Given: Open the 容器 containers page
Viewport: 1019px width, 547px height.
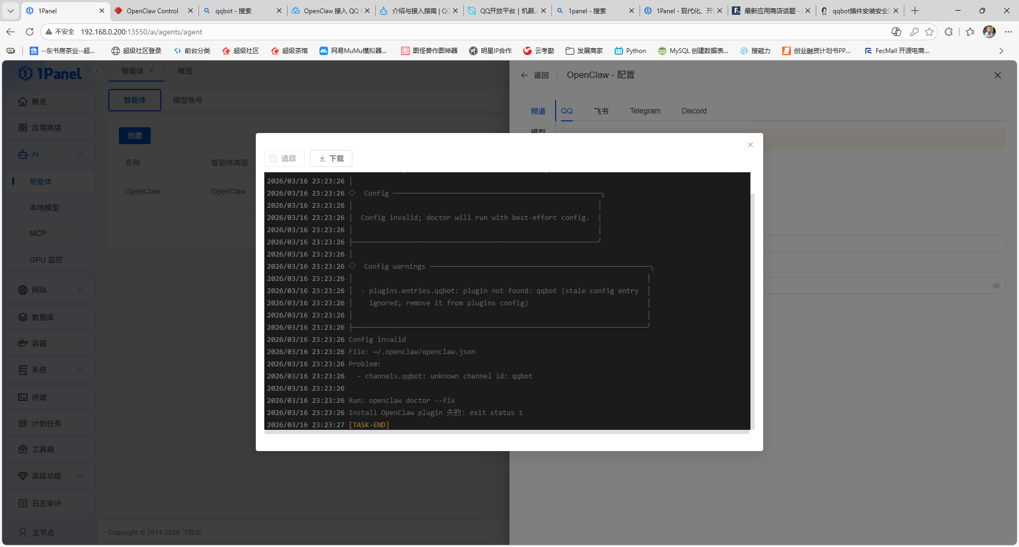Looking at the screenshot, I should click(39, 343).
